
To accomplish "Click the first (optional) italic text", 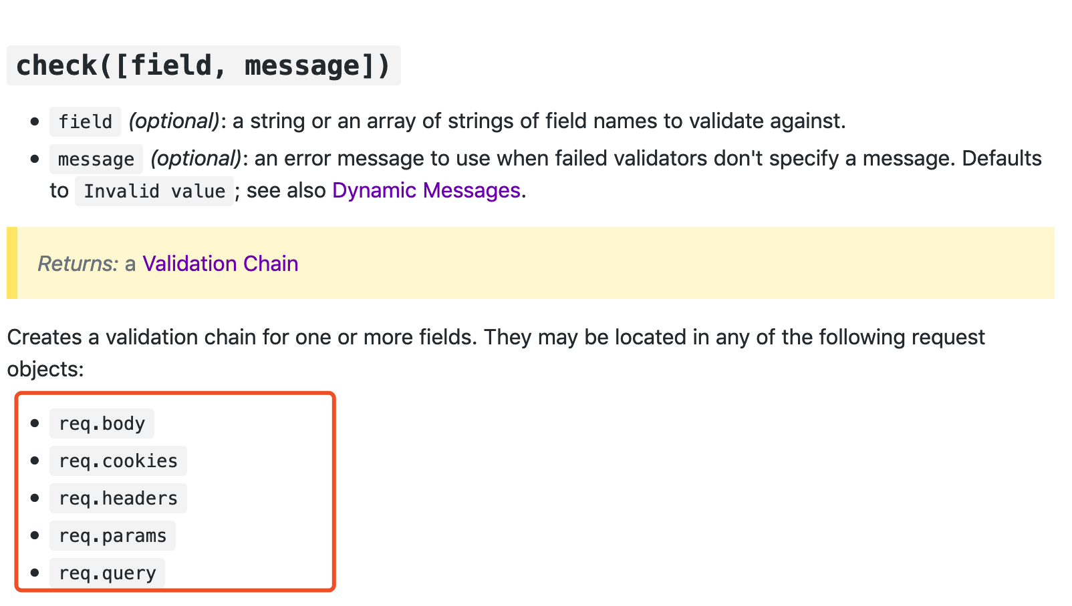I will tap(174, 121).
